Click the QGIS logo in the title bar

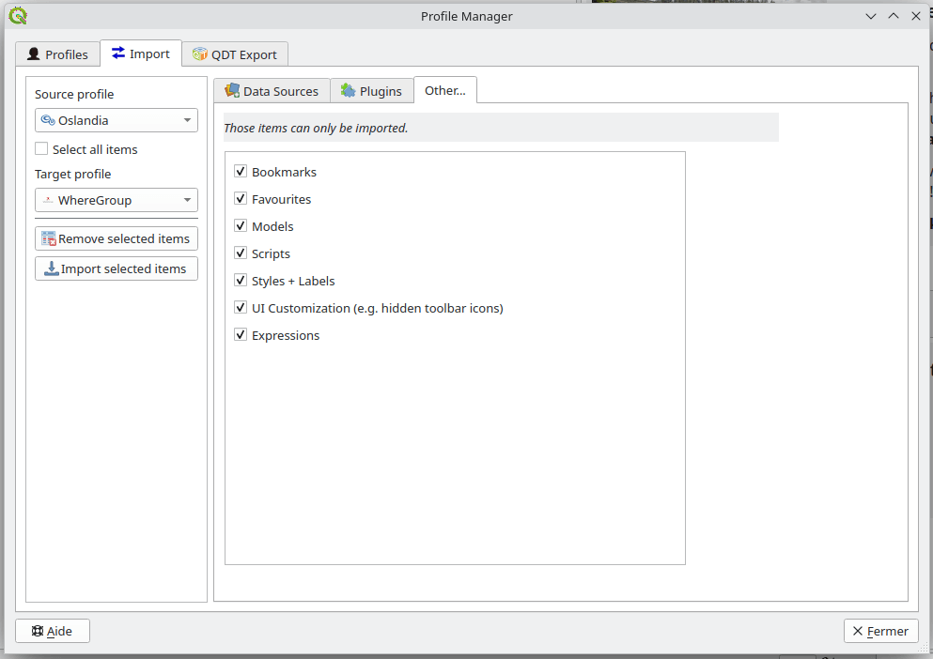point(17,15)
